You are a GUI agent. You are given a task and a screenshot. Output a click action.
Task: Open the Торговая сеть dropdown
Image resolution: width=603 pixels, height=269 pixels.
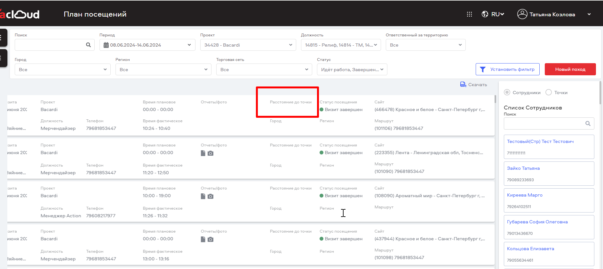[264, 70]
